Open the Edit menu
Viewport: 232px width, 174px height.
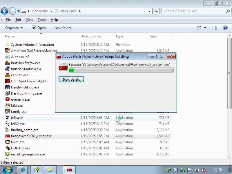[x=18, y=20]
